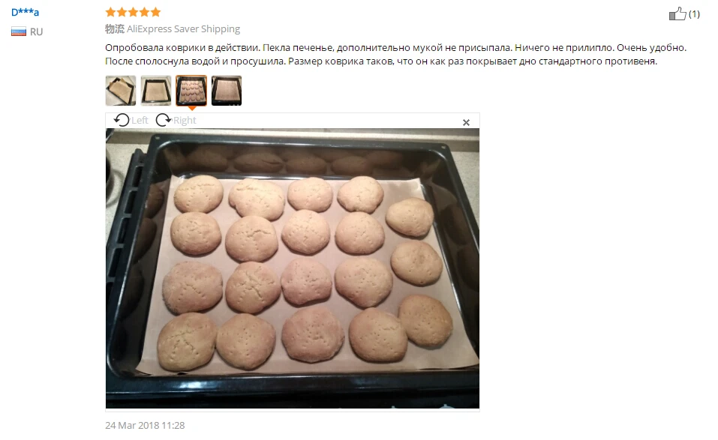The image size is (718, 440).
Task: Click the five-star orange rating
Action: tap(133, 12)
